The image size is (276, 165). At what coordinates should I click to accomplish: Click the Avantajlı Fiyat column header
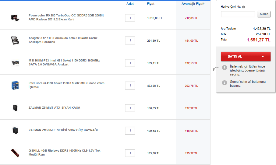coord(193,4)
